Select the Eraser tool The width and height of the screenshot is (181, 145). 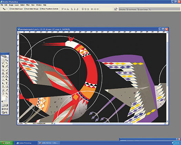pos(3,76)
